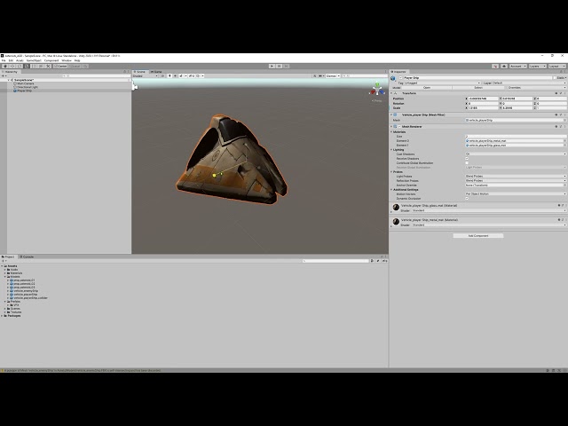Click Anchor Override object picker circle
Image resolution: width=568 pixels, height=426 pixels.
(x=564, y=185)
